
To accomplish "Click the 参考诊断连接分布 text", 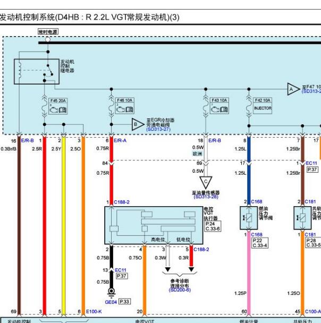I will click(180, 283).
